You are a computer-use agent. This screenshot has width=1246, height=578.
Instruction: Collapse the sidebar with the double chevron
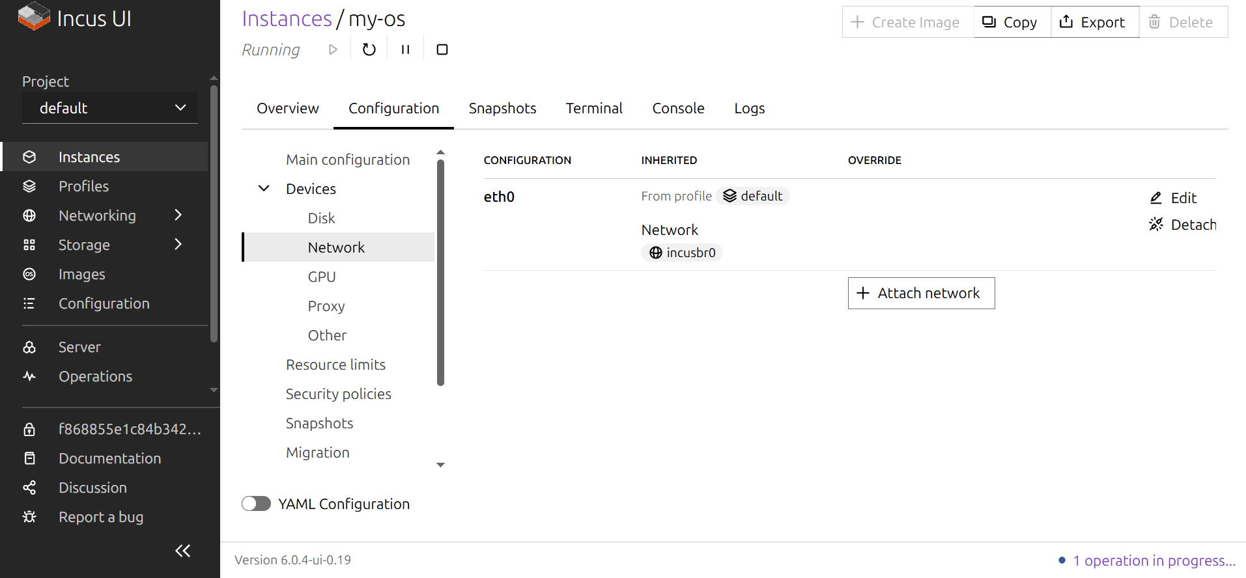[182, 551]
